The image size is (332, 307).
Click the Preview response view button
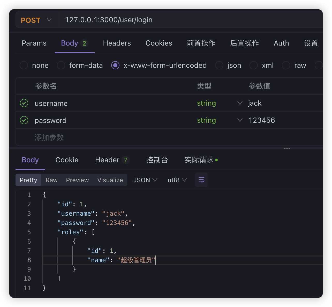tap(77, 180)
